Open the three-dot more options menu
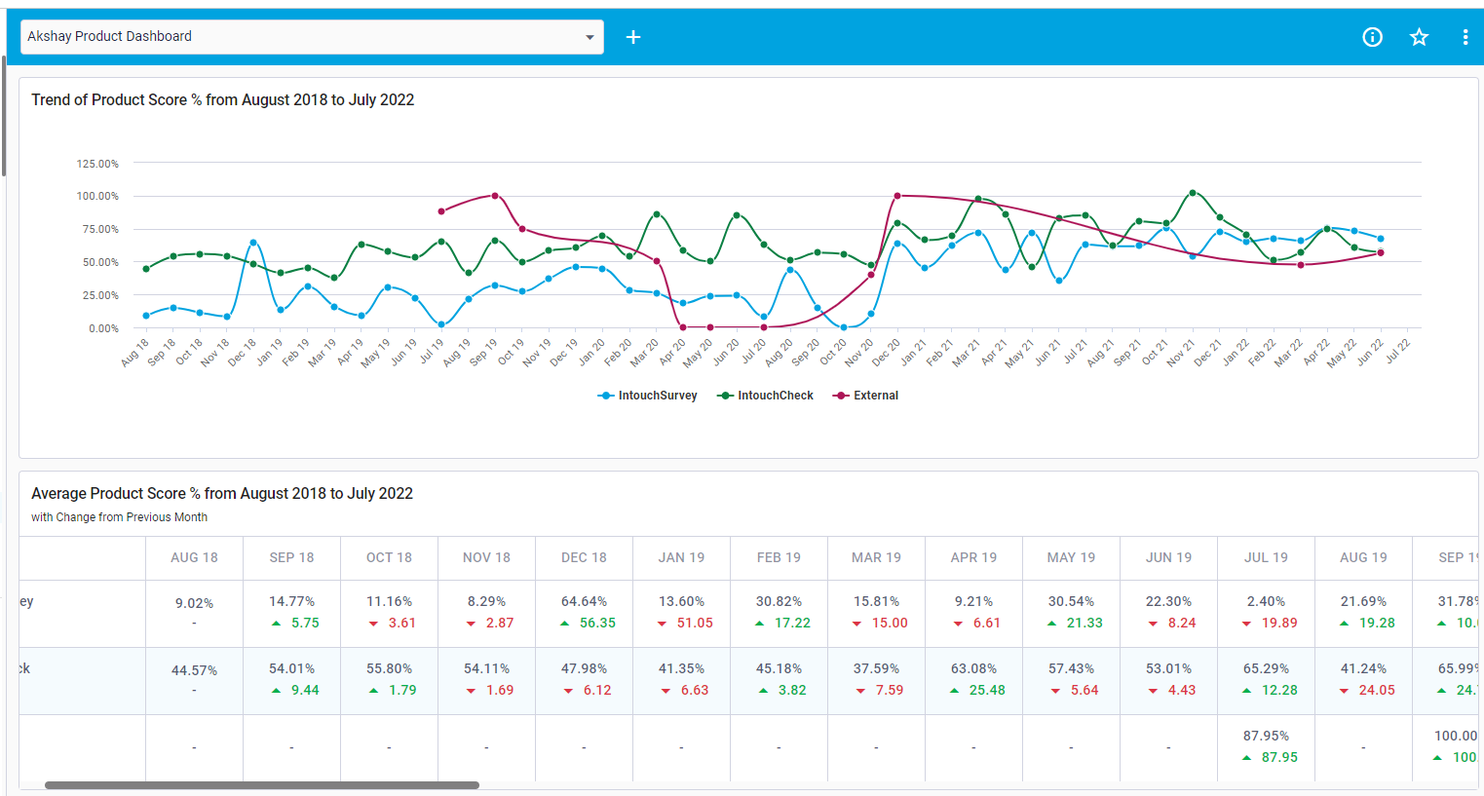 coord(1465,37)
